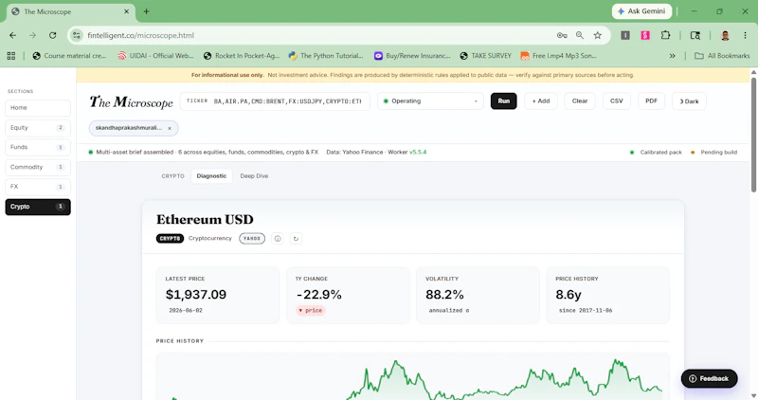Click the Clear button

[580, 101]
